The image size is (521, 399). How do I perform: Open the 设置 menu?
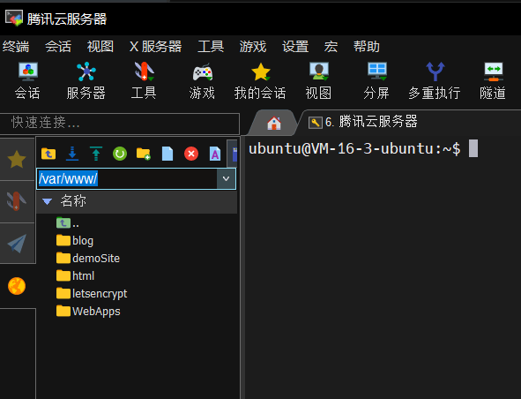pos(295,46)
